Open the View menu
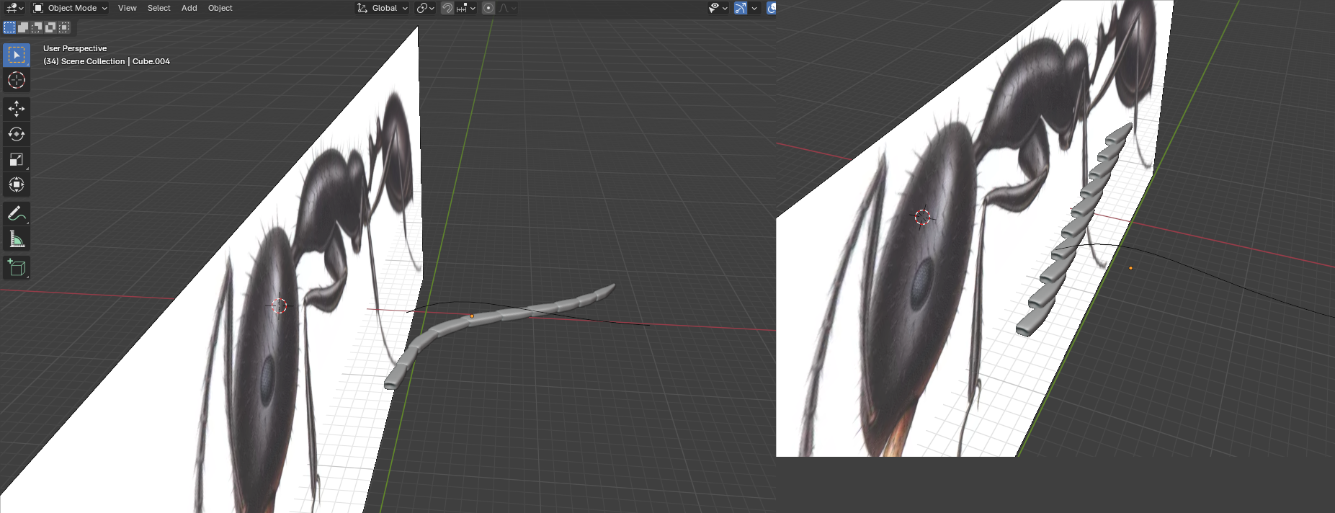 point(128,8)
